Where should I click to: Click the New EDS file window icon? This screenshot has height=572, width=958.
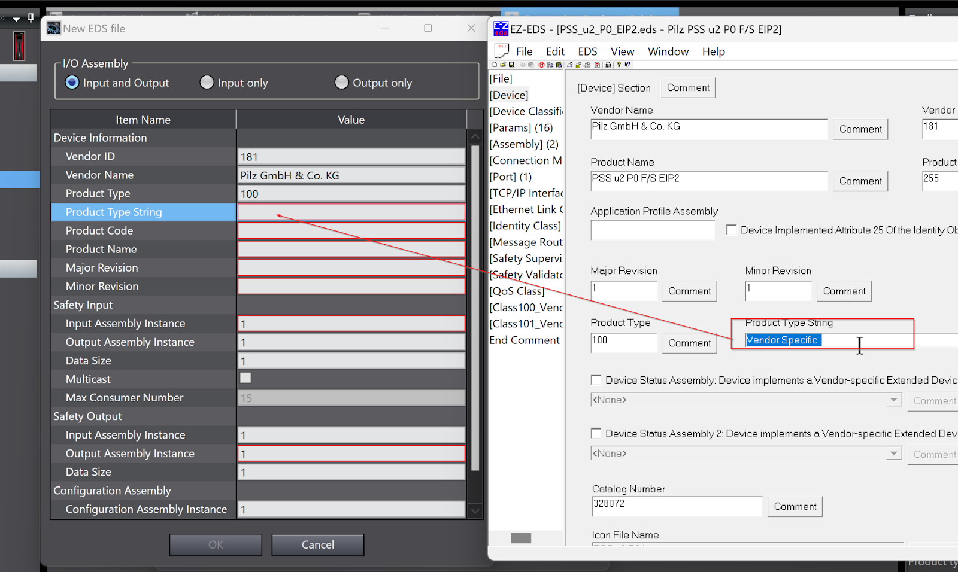54,28
